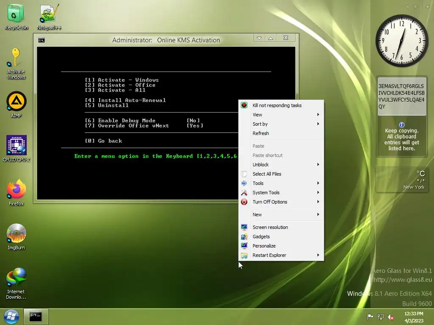Expand the Unblock submenu arrow

coord(318,165)
